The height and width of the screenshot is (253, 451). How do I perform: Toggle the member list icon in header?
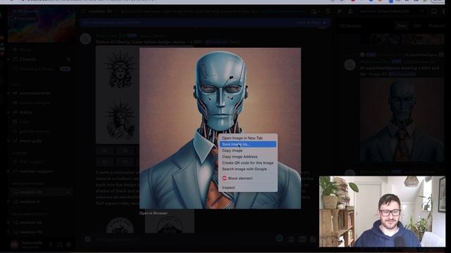pos(350,11)
